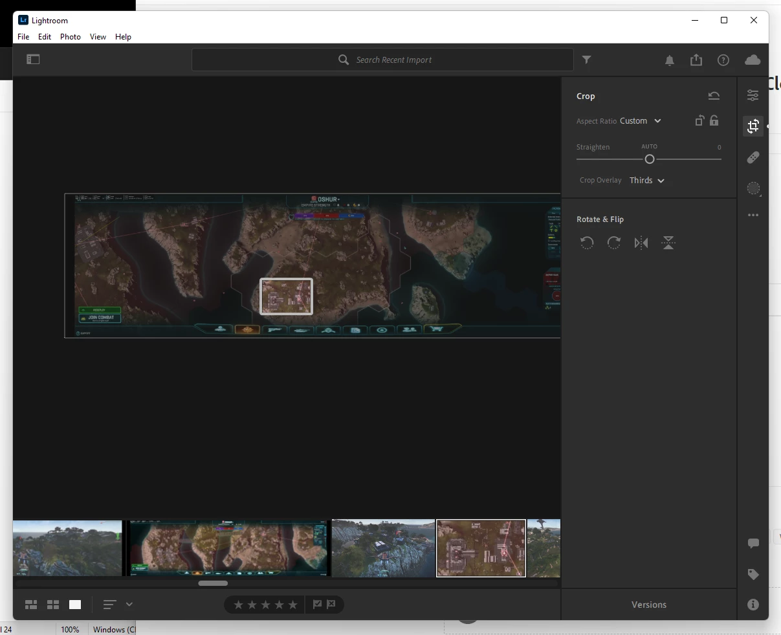Open notifications bell icon
Image resolution: width=781 pixels, height=635 pixels.
click(670, 60)
